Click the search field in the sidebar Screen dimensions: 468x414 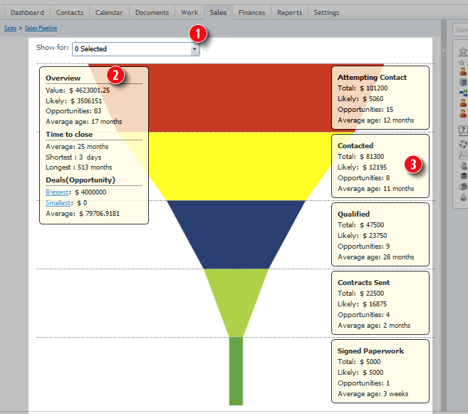462,30
